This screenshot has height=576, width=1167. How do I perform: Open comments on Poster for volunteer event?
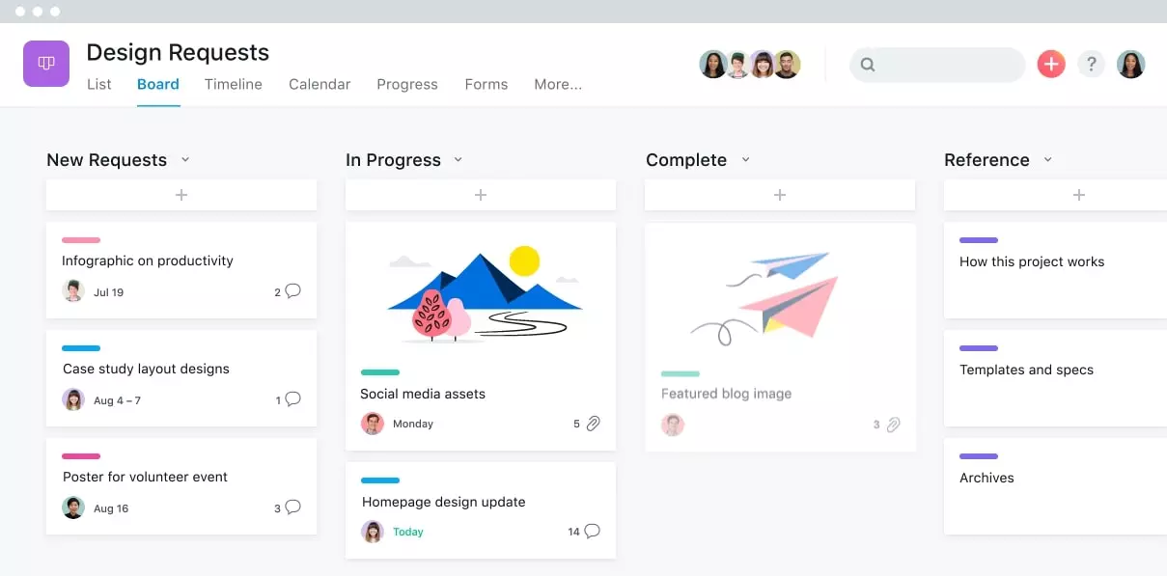293,507
